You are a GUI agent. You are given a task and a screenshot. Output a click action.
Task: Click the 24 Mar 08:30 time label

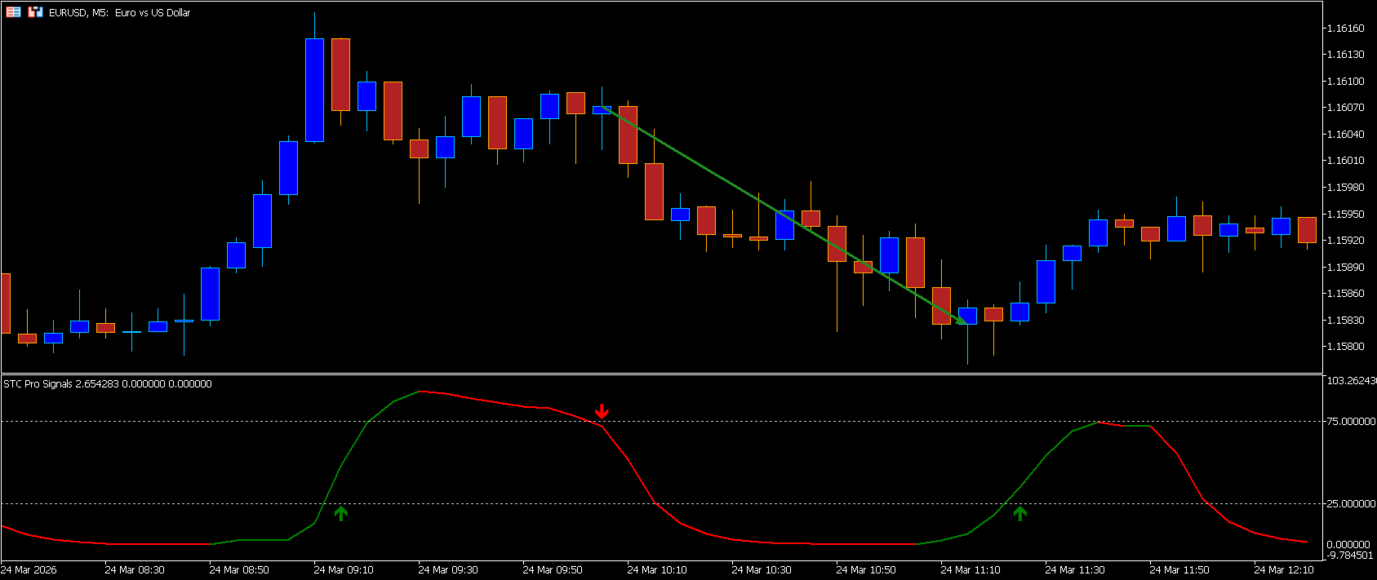(x=135, y=570)
